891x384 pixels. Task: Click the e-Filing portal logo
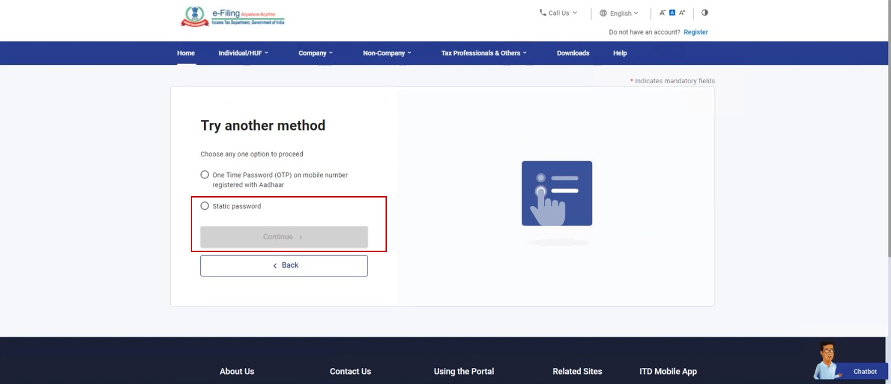click(x=232, y=17)
